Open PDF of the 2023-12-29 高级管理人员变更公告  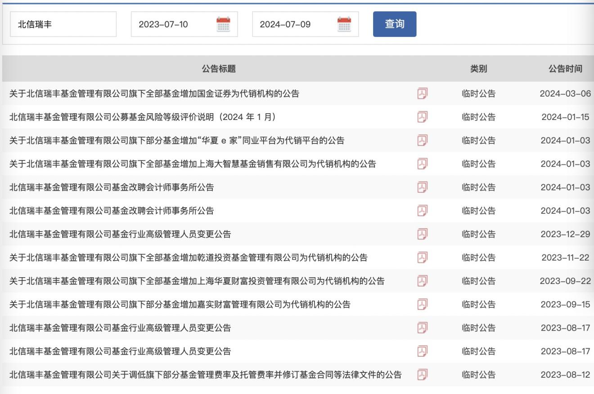(422, 234)
